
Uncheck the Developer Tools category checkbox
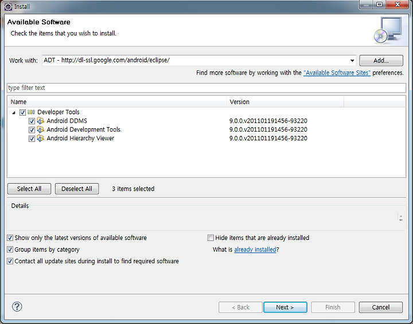[22, 112]
